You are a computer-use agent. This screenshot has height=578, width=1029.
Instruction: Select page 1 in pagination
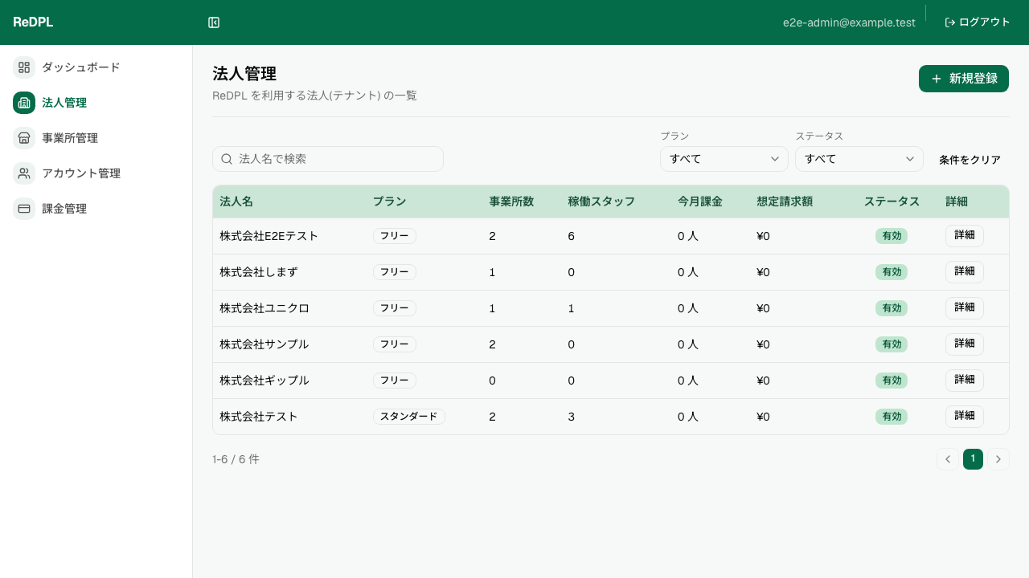pyautogui.click(x=973, y=459)
